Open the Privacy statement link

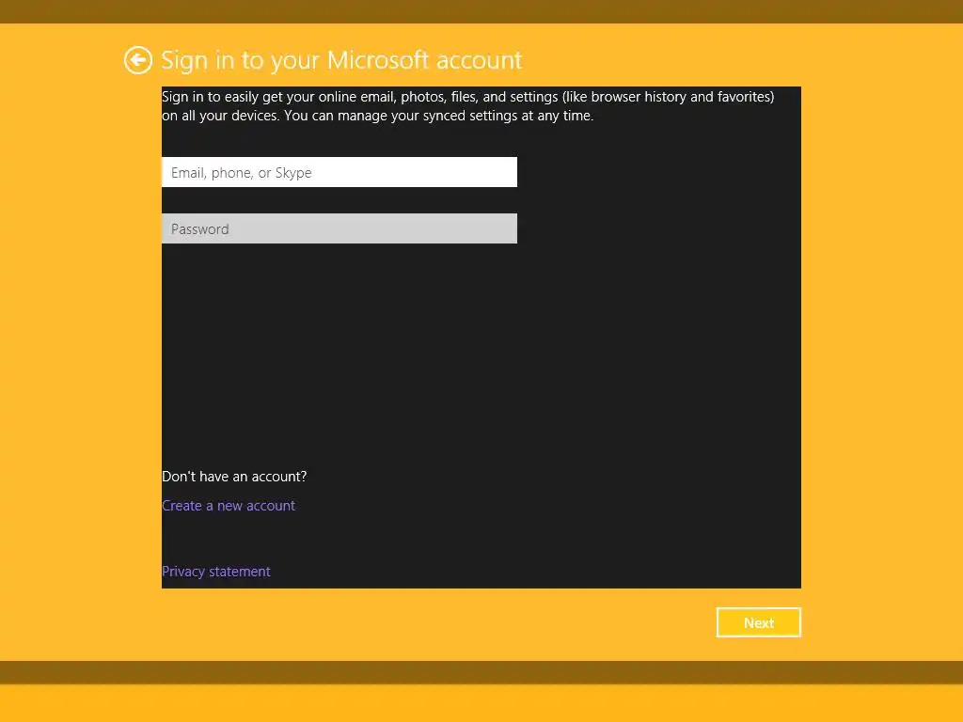[x=215, y=572]
